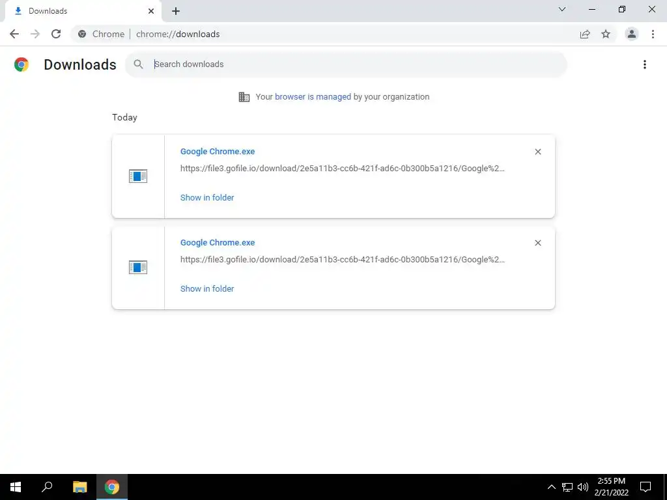This screenshot has width=667, height=500.
Task: Select the Downloads tab
Action: 83,11
